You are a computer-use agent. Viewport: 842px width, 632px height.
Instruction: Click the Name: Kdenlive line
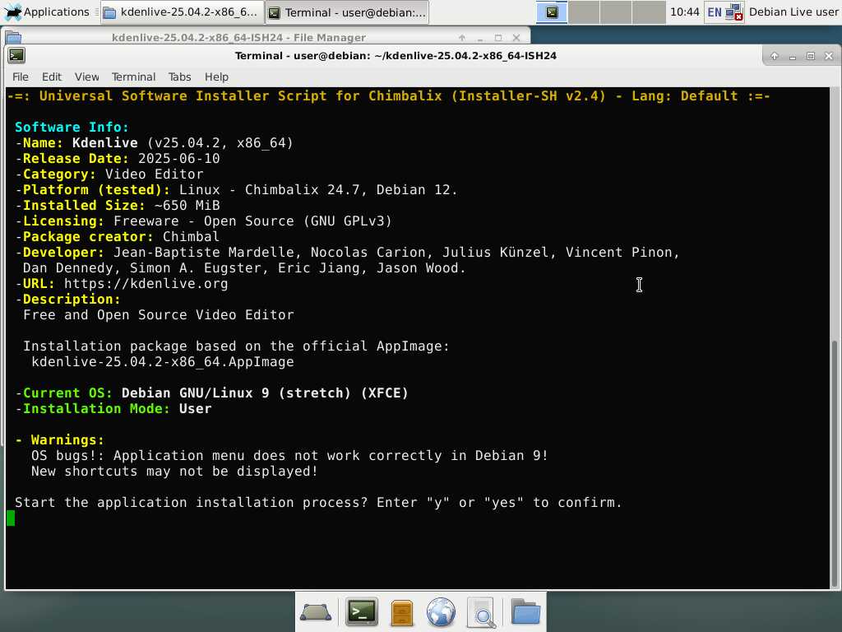[154, 143]
